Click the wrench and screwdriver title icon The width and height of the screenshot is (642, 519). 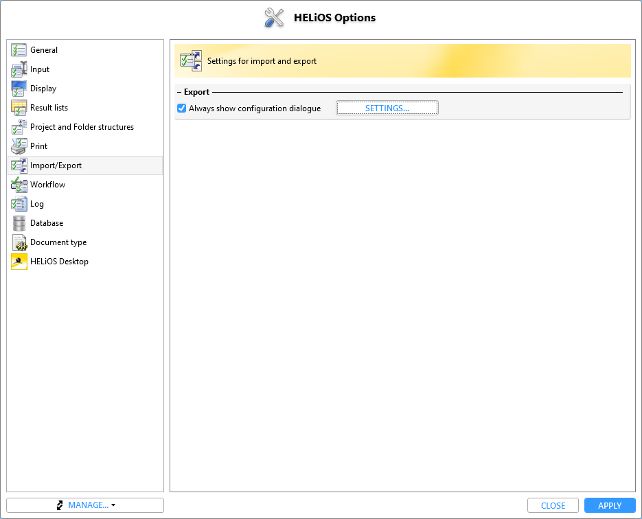(x=274, y=18)
